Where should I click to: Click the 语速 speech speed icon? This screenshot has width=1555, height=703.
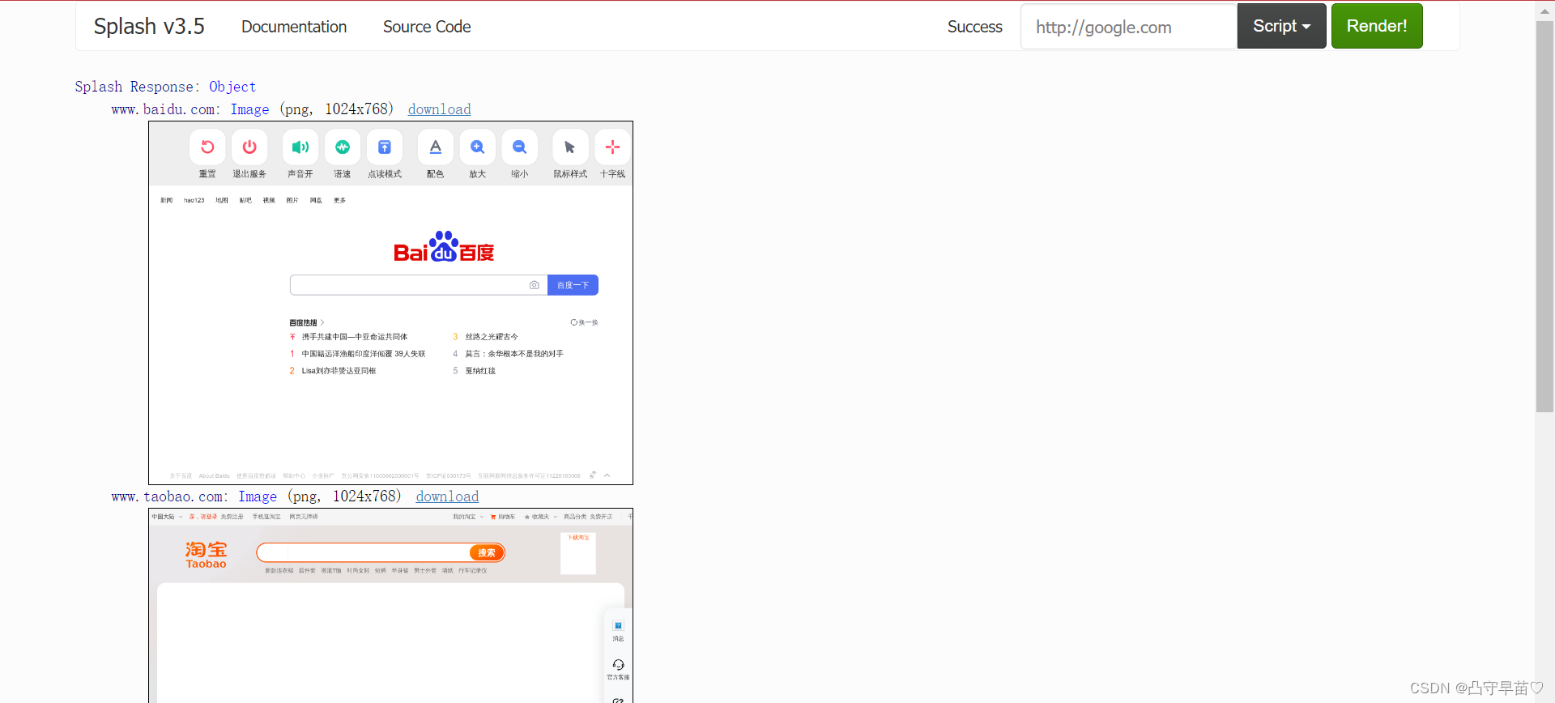pos(343,147)
